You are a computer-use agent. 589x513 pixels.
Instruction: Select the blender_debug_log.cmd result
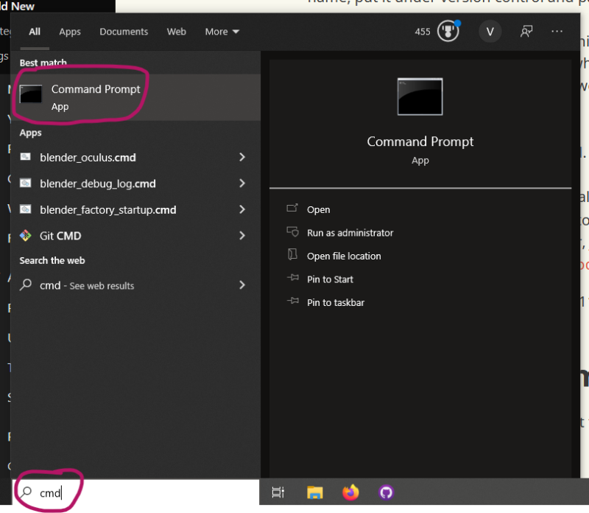(135, 184)
